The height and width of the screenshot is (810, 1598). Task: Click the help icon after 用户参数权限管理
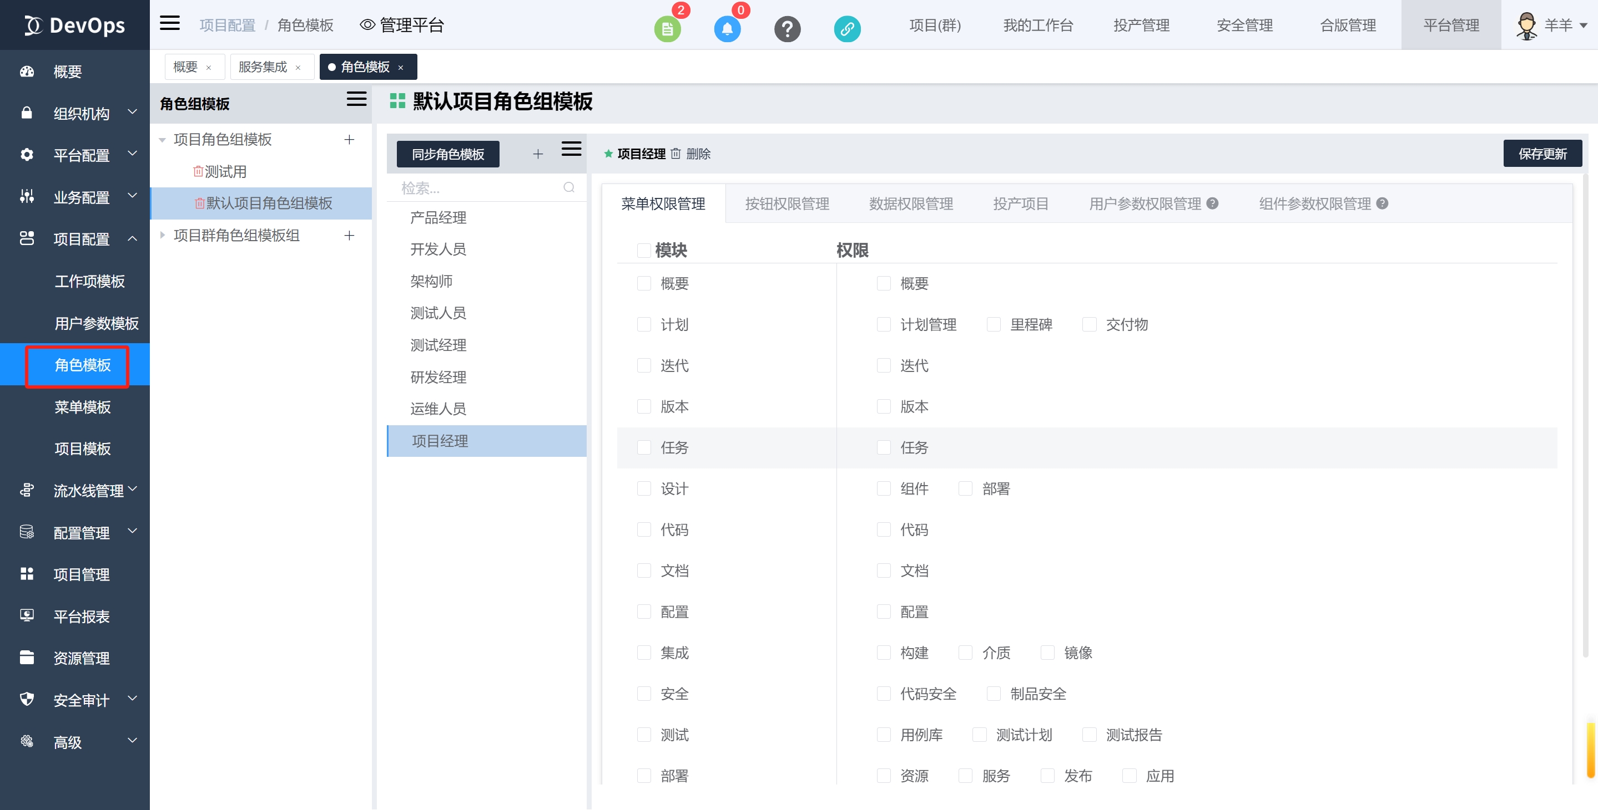click(x=1212, y=203)
